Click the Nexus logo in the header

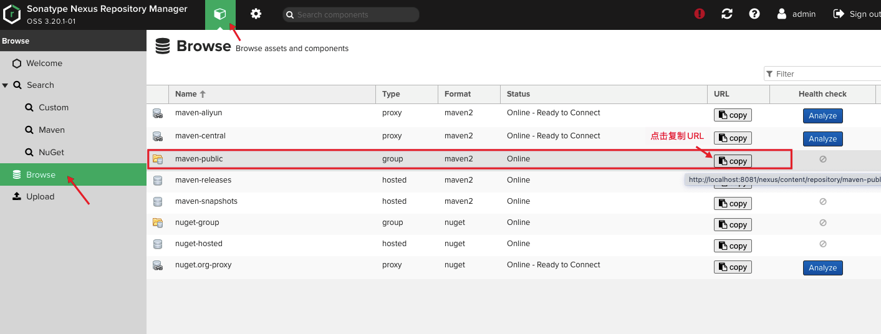click(x=12, y=14)
